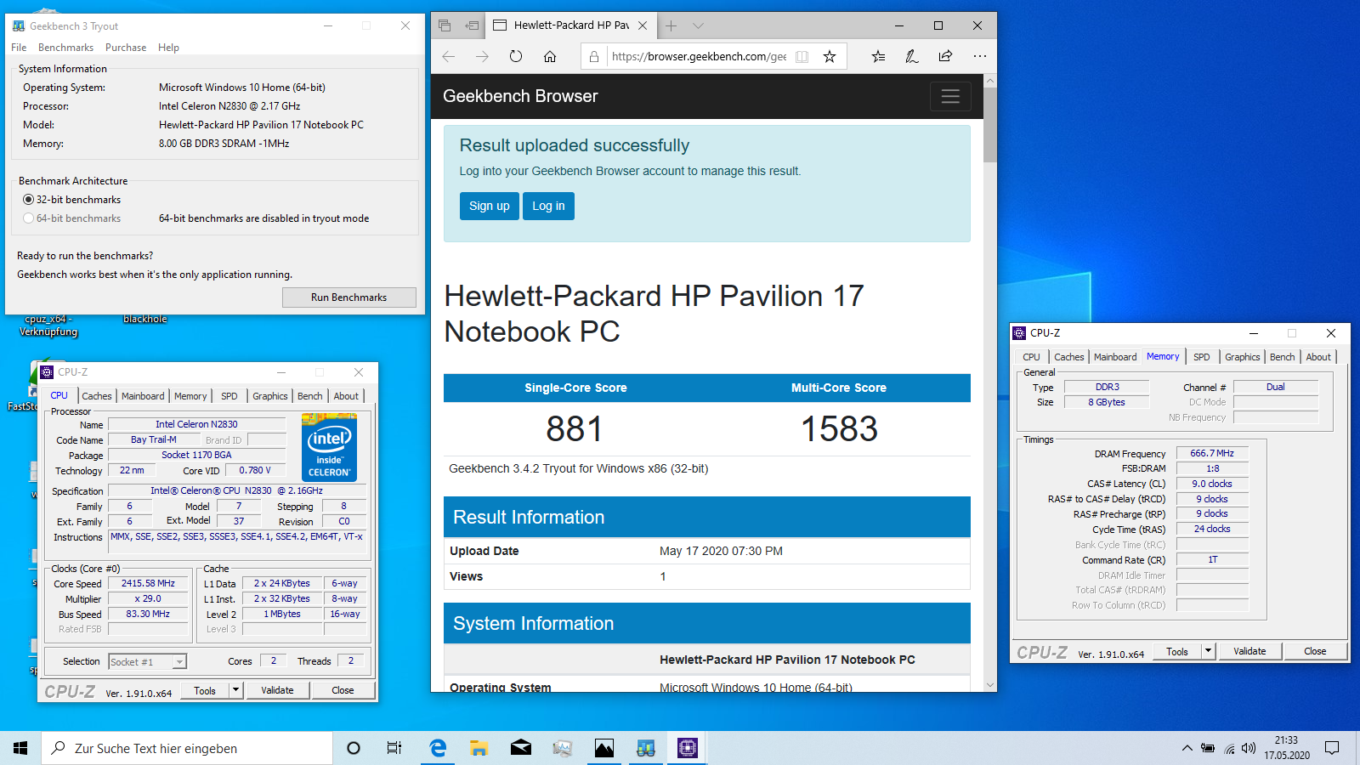Open the volume control in the system tray
This screenshot has width=1360, height=765.
pyautogui.click(x=1248, y=748)
